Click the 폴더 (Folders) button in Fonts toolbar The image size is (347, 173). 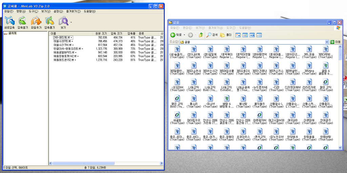[226, 35]
